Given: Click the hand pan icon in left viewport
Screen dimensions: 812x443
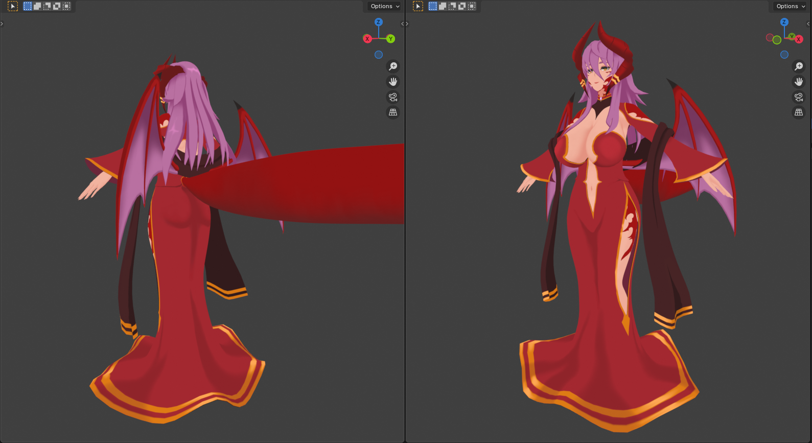Looking at the screenshot, I should pos(393,82).
